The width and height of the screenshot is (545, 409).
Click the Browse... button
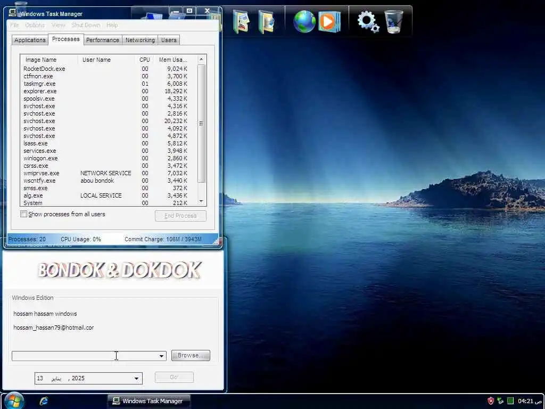(x=191, y=355)
